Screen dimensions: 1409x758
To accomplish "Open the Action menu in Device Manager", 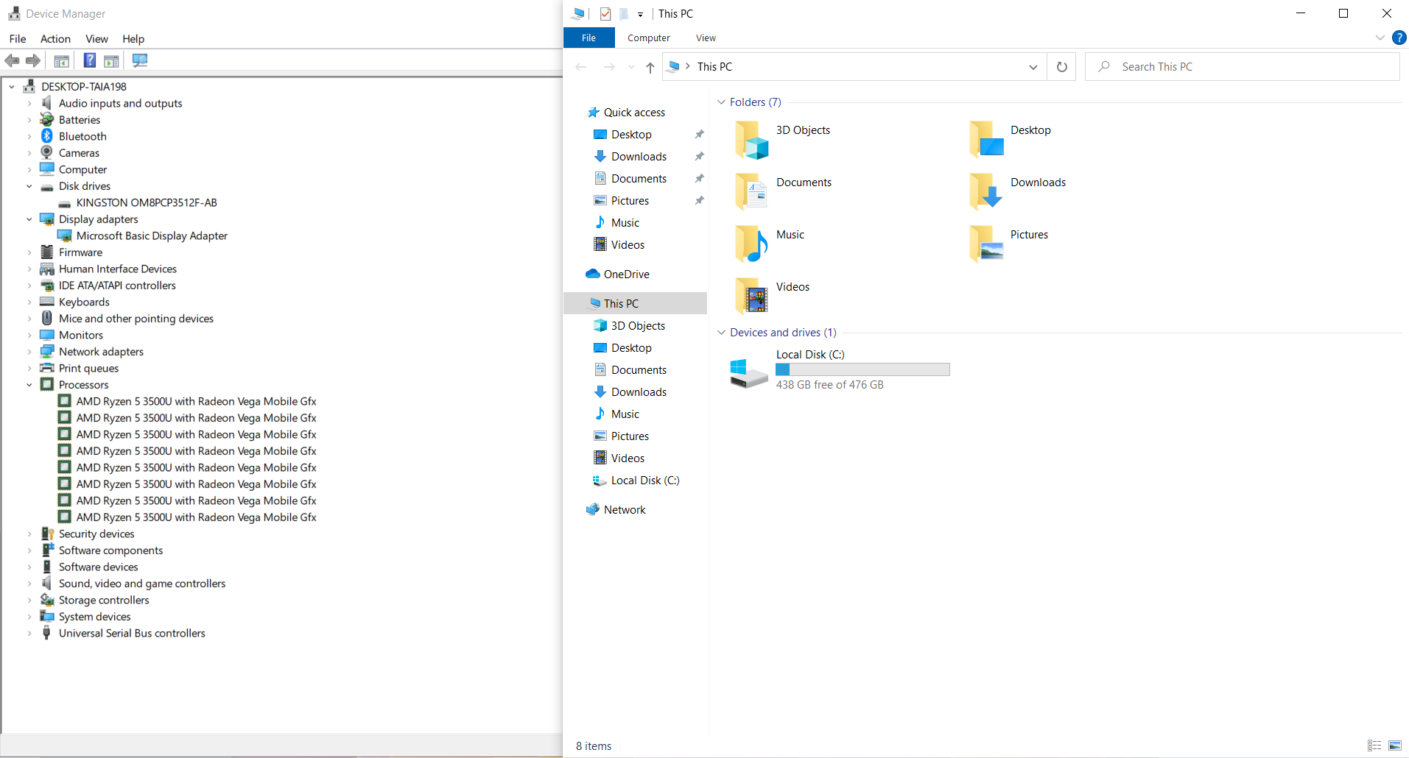I will (x=55, y=39).
